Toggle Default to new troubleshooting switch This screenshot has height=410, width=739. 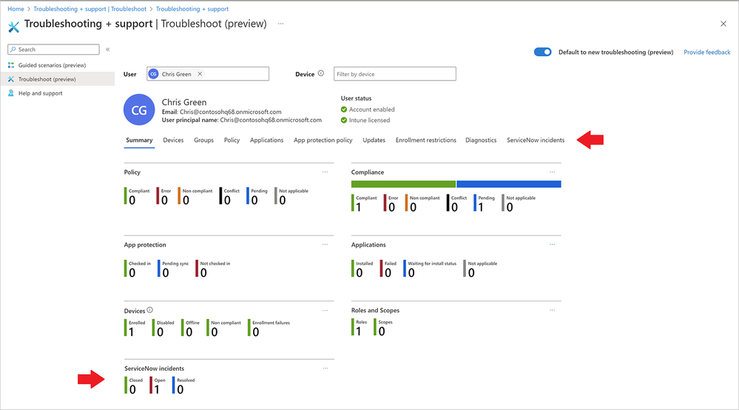(543, 53)
